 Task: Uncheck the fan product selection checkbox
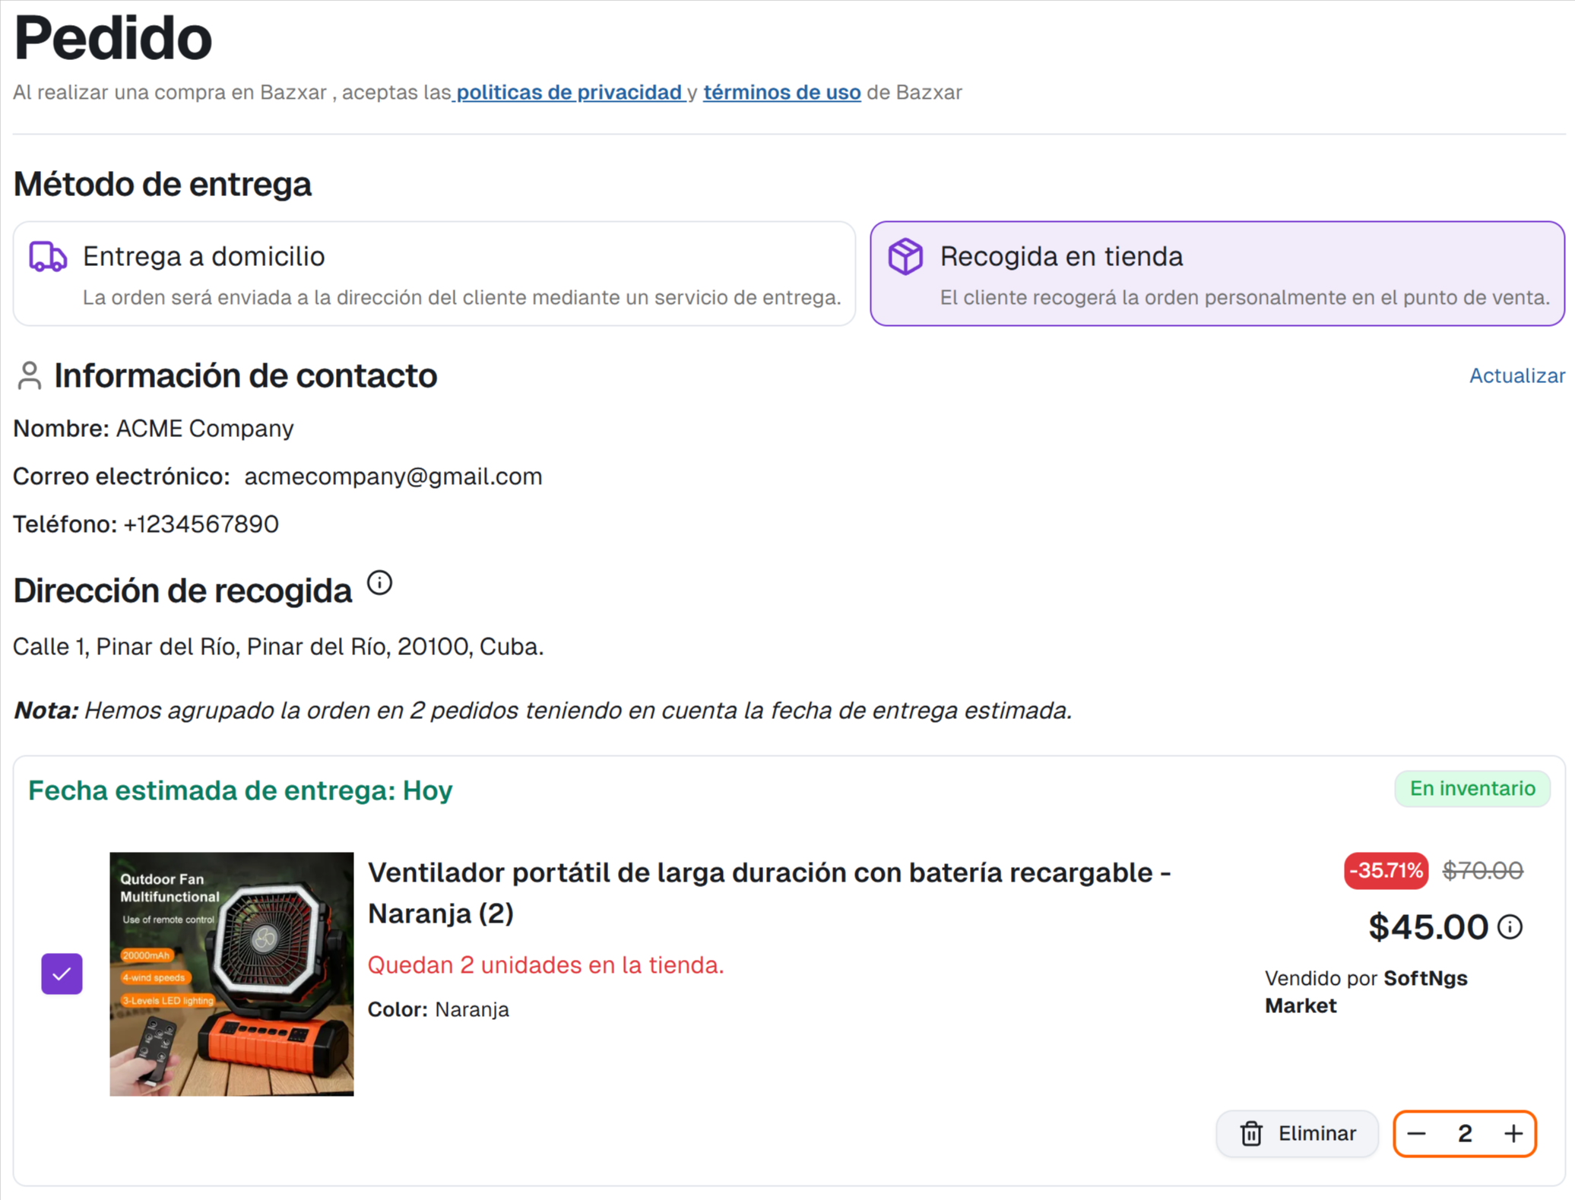point(62,974)
